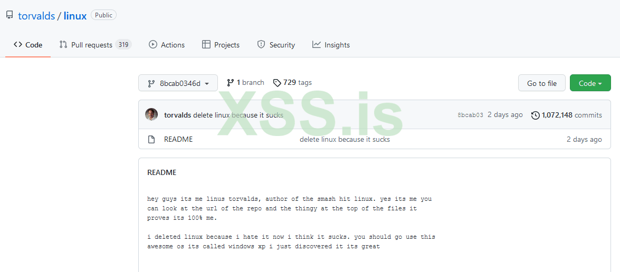Screen dimensions: 620x272
Task: Click the line mentioning 'windows xp'
Action: (x=263, y=247)
